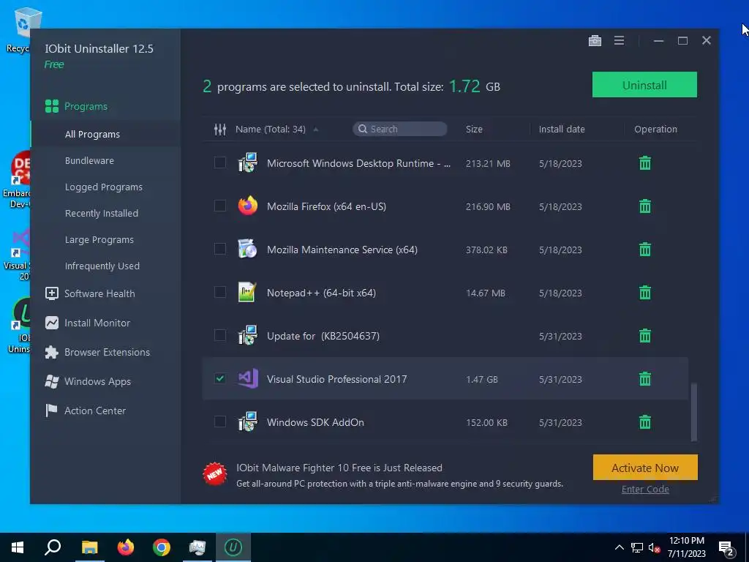Click the trash icon for Notepad++
Screen dimensions: 749x562
pyautogui.click(x=645, y=293)
